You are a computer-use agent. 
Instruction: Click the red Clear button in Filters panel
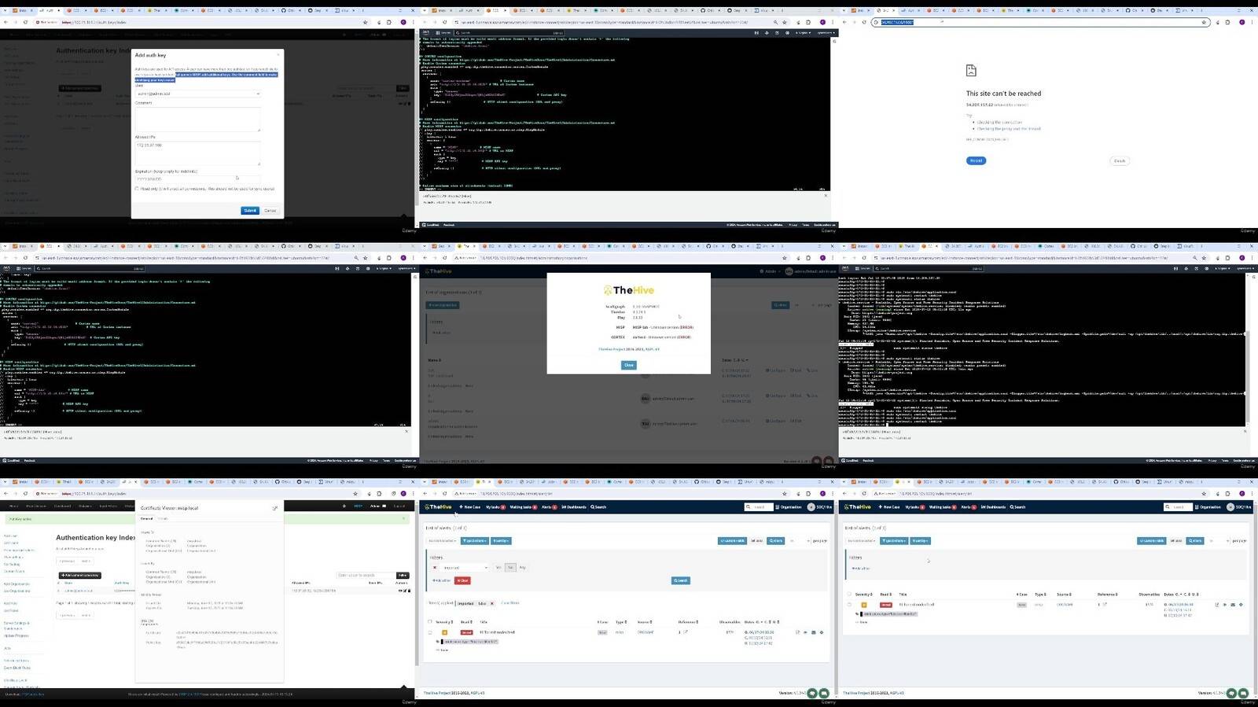(462, 580)
